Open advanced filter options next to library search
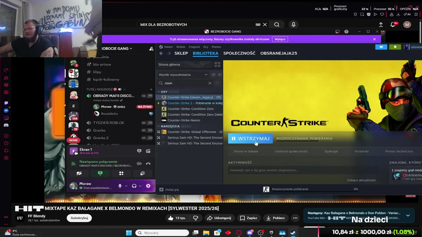The width and height of the screenshot is (422, 237). click(217, 83)
